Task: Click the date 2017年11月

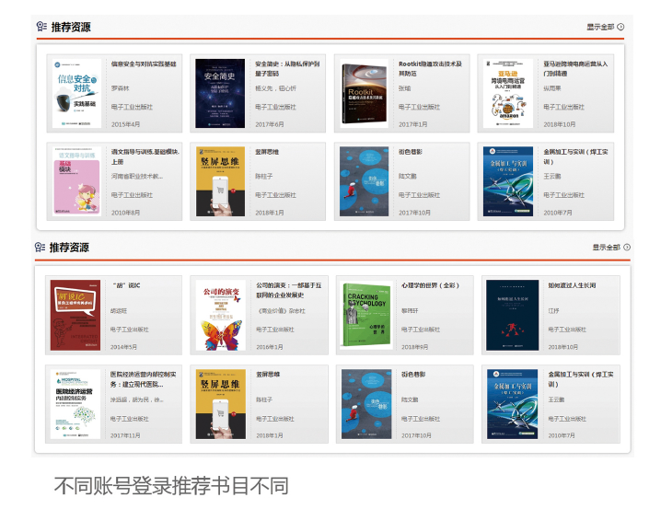Action: click(125, 435)
